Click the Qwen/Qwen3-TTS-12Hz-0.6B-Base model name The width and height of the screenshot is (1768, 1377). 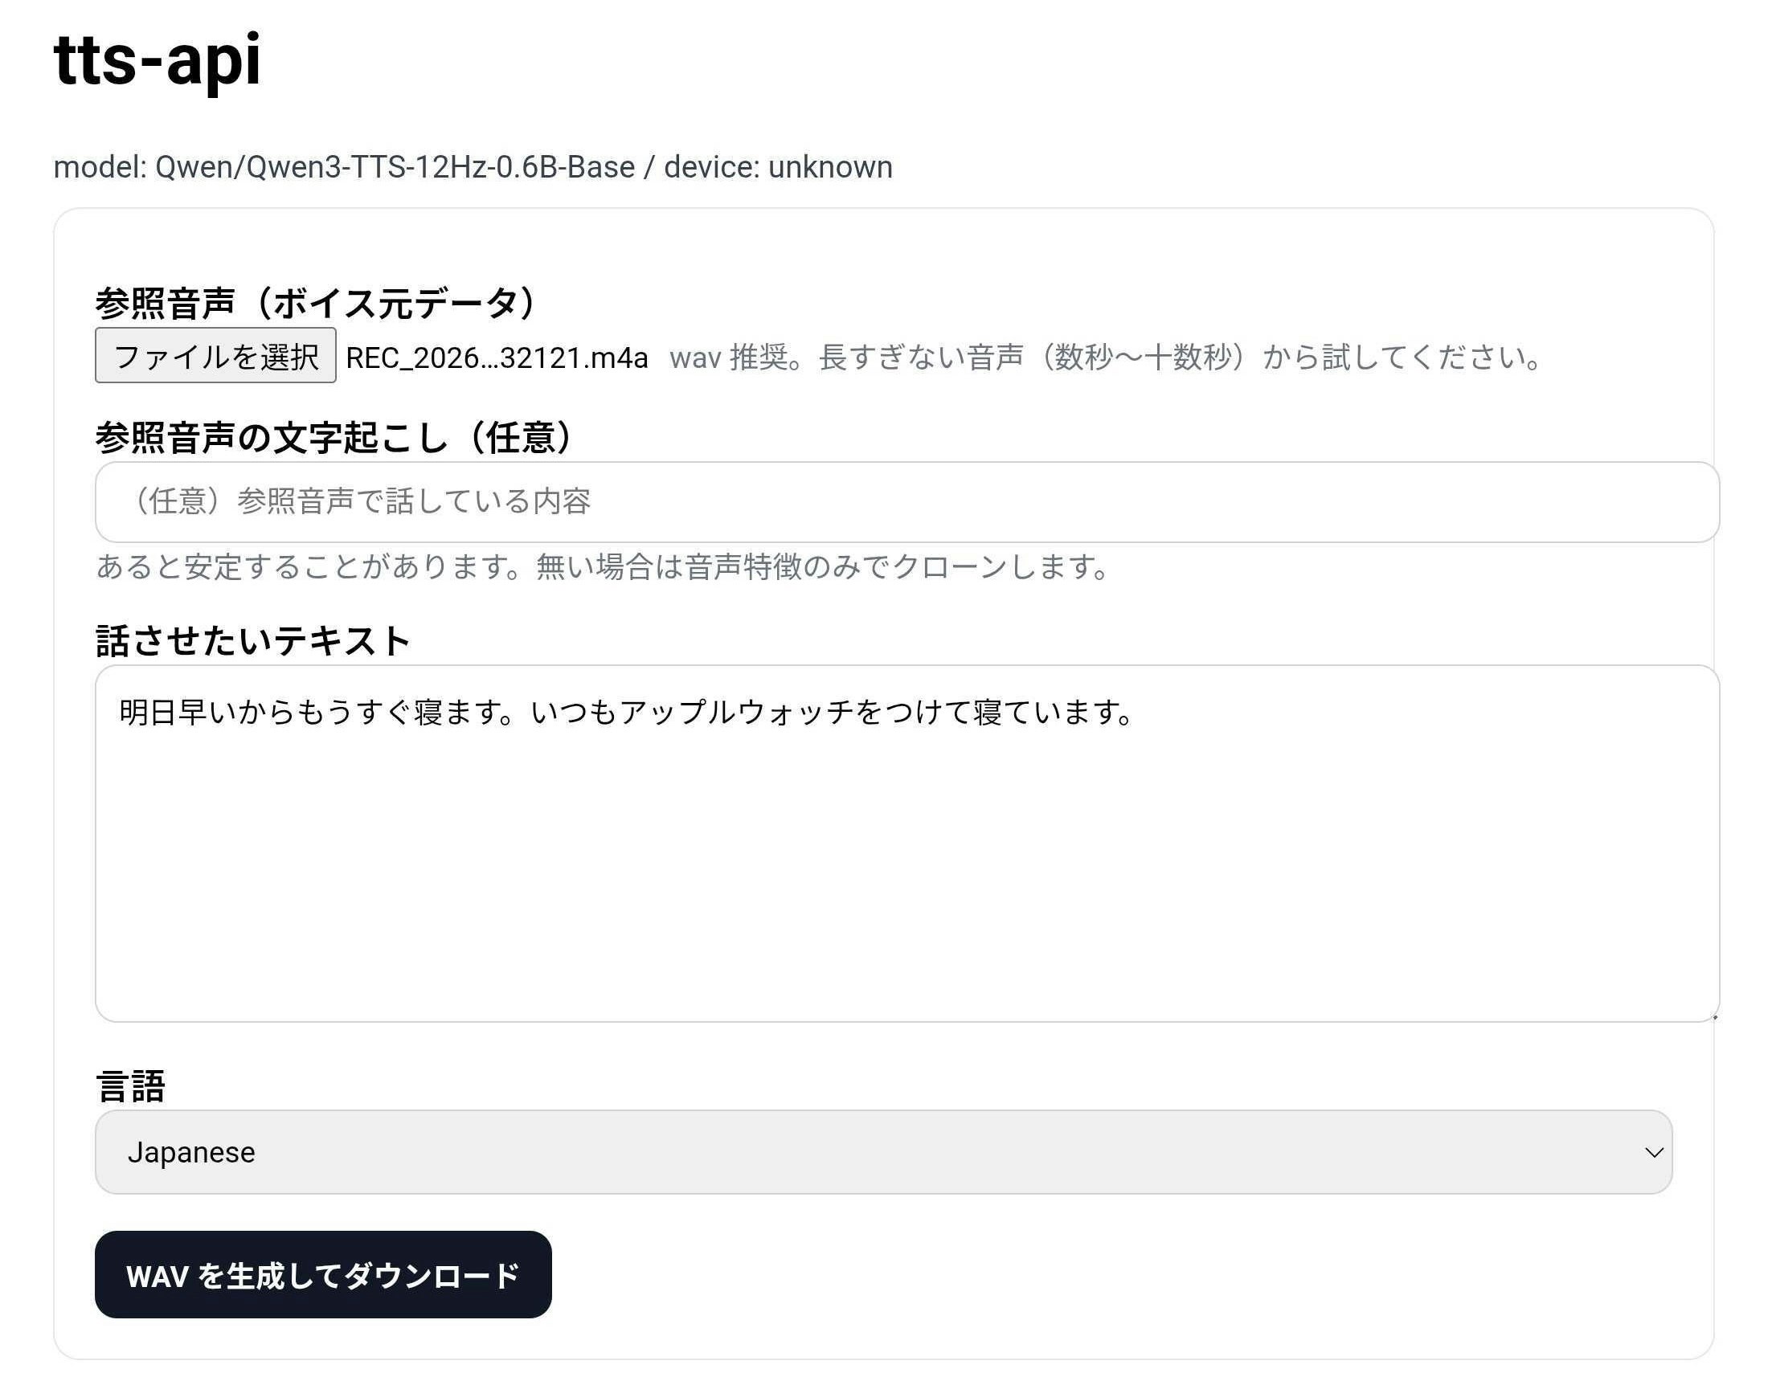[395, 167]
